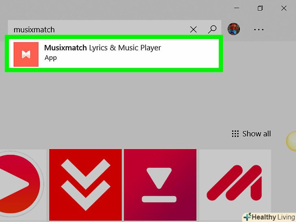Image resolution: width=296 pixels, height=222 pixels.
Task: Open the user account avatar
Action: point(234,29)
